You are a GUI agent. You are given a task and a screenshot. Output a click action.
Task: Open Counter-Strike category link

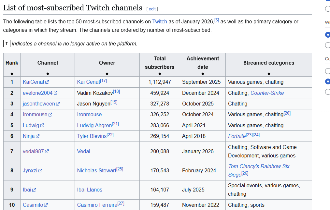point(267,93)
